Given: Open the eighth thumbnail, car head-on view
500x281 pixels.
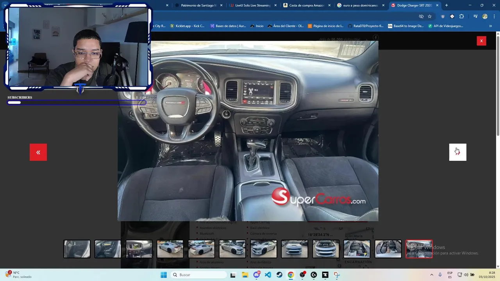Looking at the screenshot, I should 295,249.
